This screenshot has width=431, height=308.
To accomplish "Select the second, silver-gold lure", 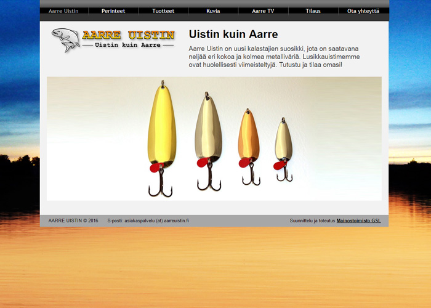I will (207, 128).
